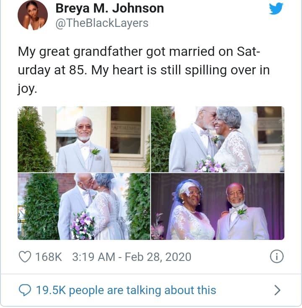
Task: View the purple-backdrop couple photo
Action: 217,206
